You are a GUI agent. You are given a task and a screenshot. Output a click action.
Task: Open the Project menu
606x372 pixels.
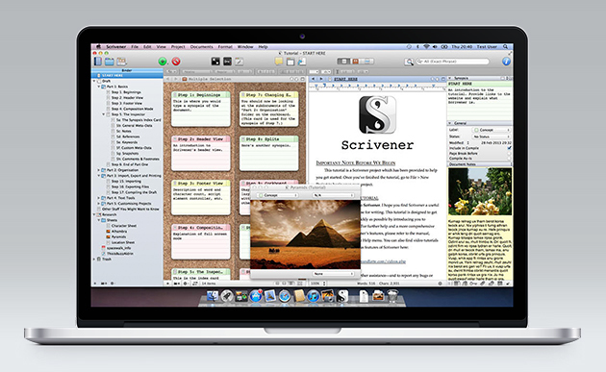[x=178, y=47]
